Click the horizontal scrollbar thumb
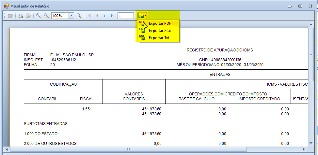The image size is (318, 155). point(128,149)
